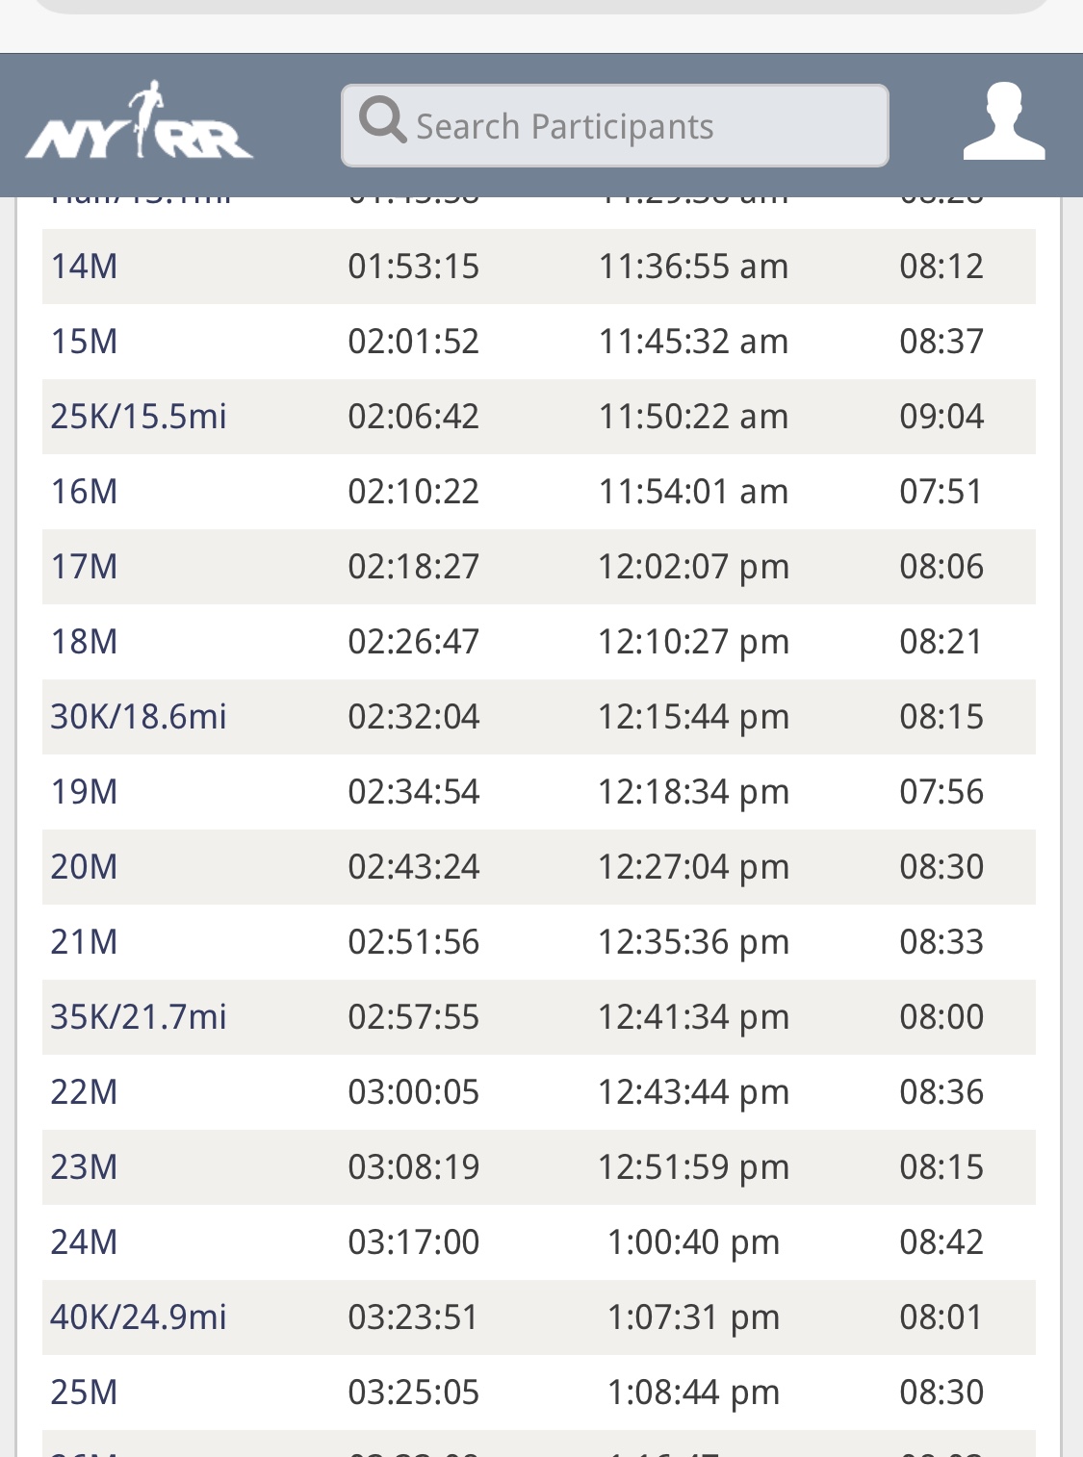Open the user profile icon
1083x1457 pixels.
pos(1004,122)
